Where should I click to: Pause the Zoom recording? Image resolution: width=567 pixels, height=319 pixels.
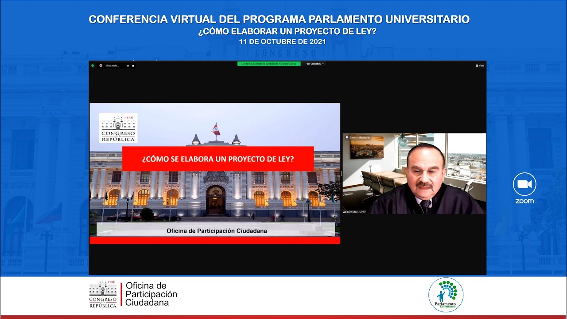pos(128,66)
